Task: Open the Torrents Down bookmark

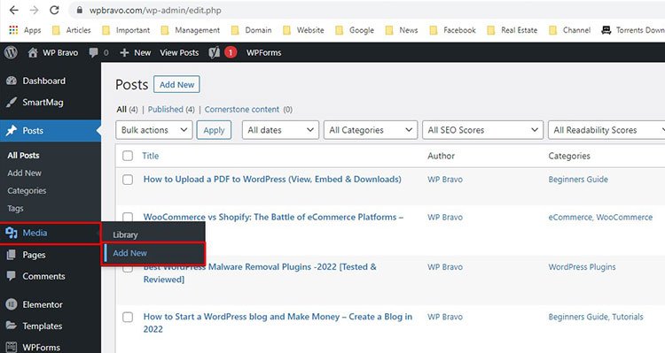Action: pos(633,30)
